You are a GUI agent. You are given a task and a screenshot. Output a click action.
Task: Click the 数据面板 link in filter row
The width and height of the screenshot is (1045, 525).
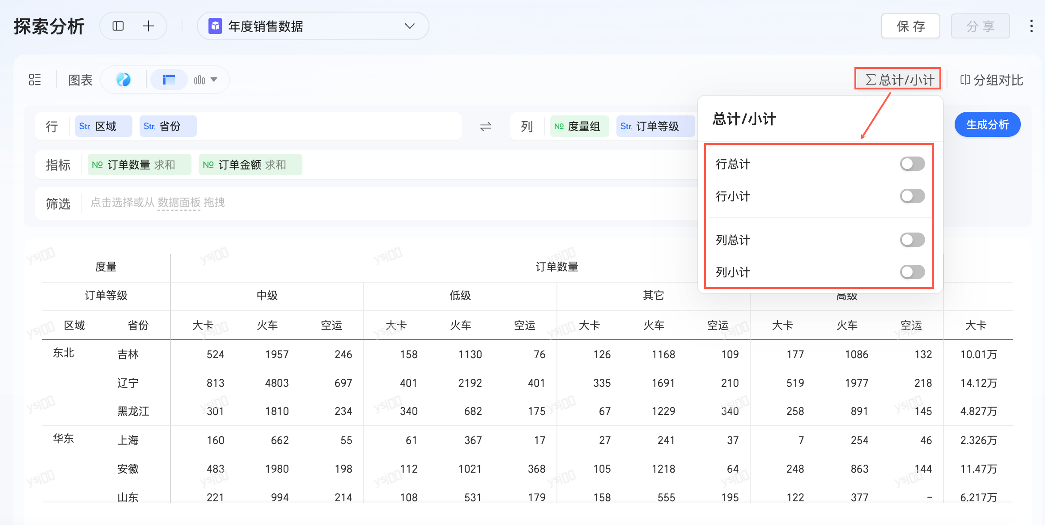point(179,203)
